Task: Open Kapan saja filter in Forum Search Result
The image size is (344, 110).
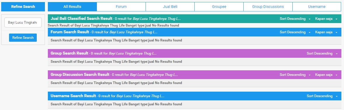Action: [x=326, y=32]
